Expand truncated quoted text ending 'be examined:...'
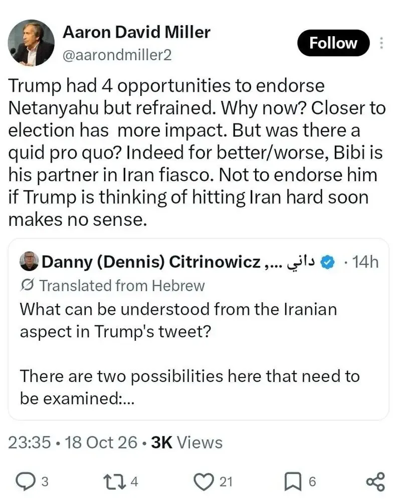Screen dimensions: 401x503 (x=77, y=399)
